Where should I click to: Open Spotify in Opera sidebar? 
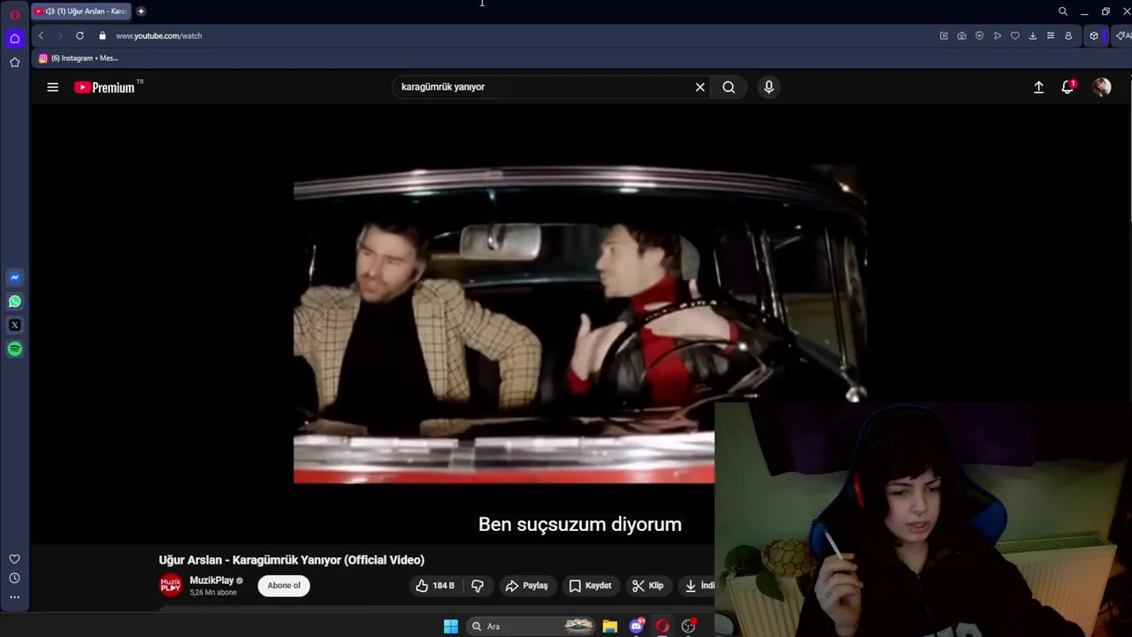coord(14,349)
